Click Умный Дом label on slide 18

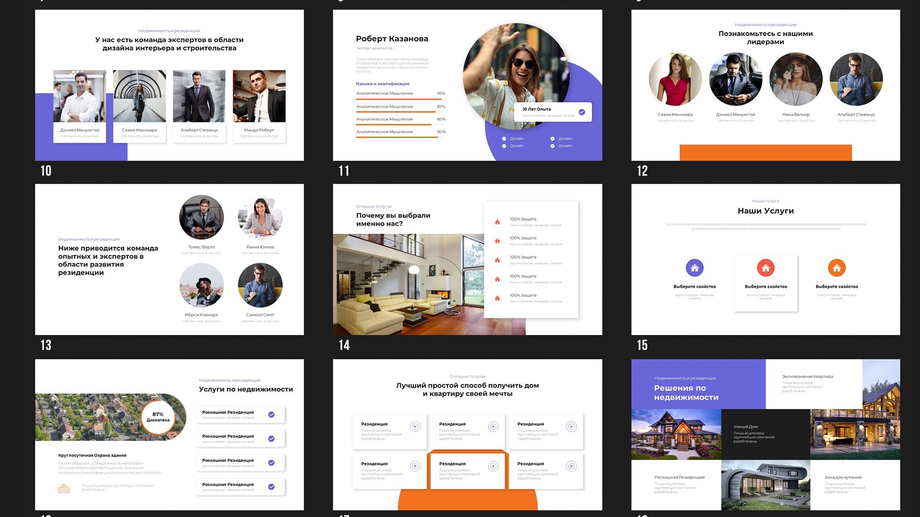745,427
